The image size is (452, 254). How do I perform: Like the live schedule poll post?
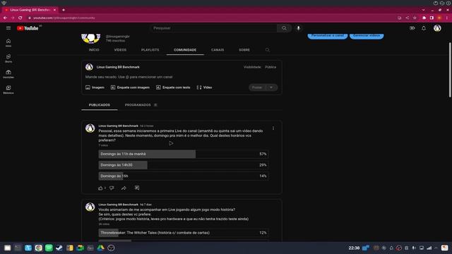pyautogui.click(x=100, y=188)
